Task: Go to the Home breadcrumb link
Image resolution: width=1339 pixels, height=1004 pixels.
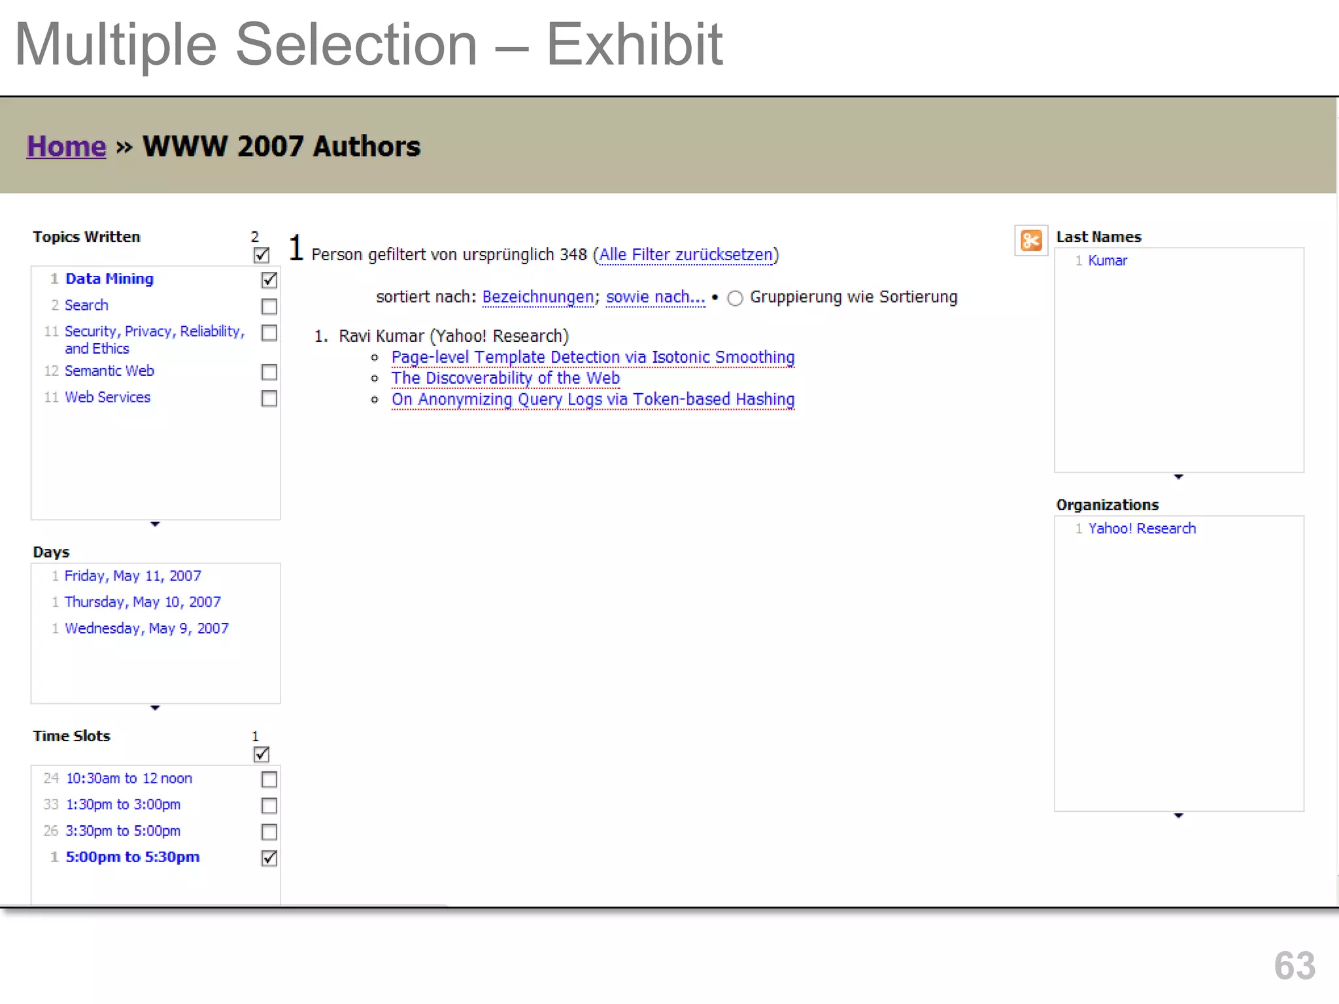Action: click(x=66, y=146)
